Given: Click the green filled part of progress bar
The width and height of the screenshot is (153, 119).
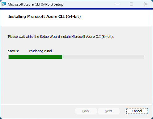Looking at the screenshot, I should 35,57.
